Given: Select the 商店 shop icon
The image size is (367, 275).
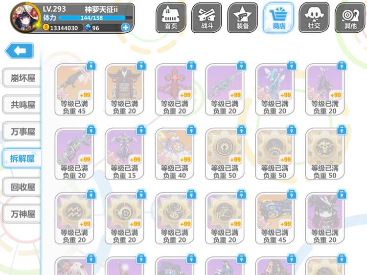Looking at the screenshot, I should (x=278, y=18).
